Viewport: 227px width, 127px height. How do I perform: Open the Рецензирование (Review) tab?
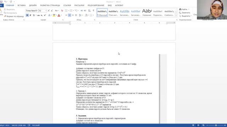(x=96, y=6)
